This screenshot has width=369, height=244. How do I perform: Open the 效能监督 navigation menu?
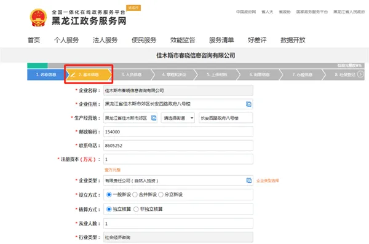[183, 40]
